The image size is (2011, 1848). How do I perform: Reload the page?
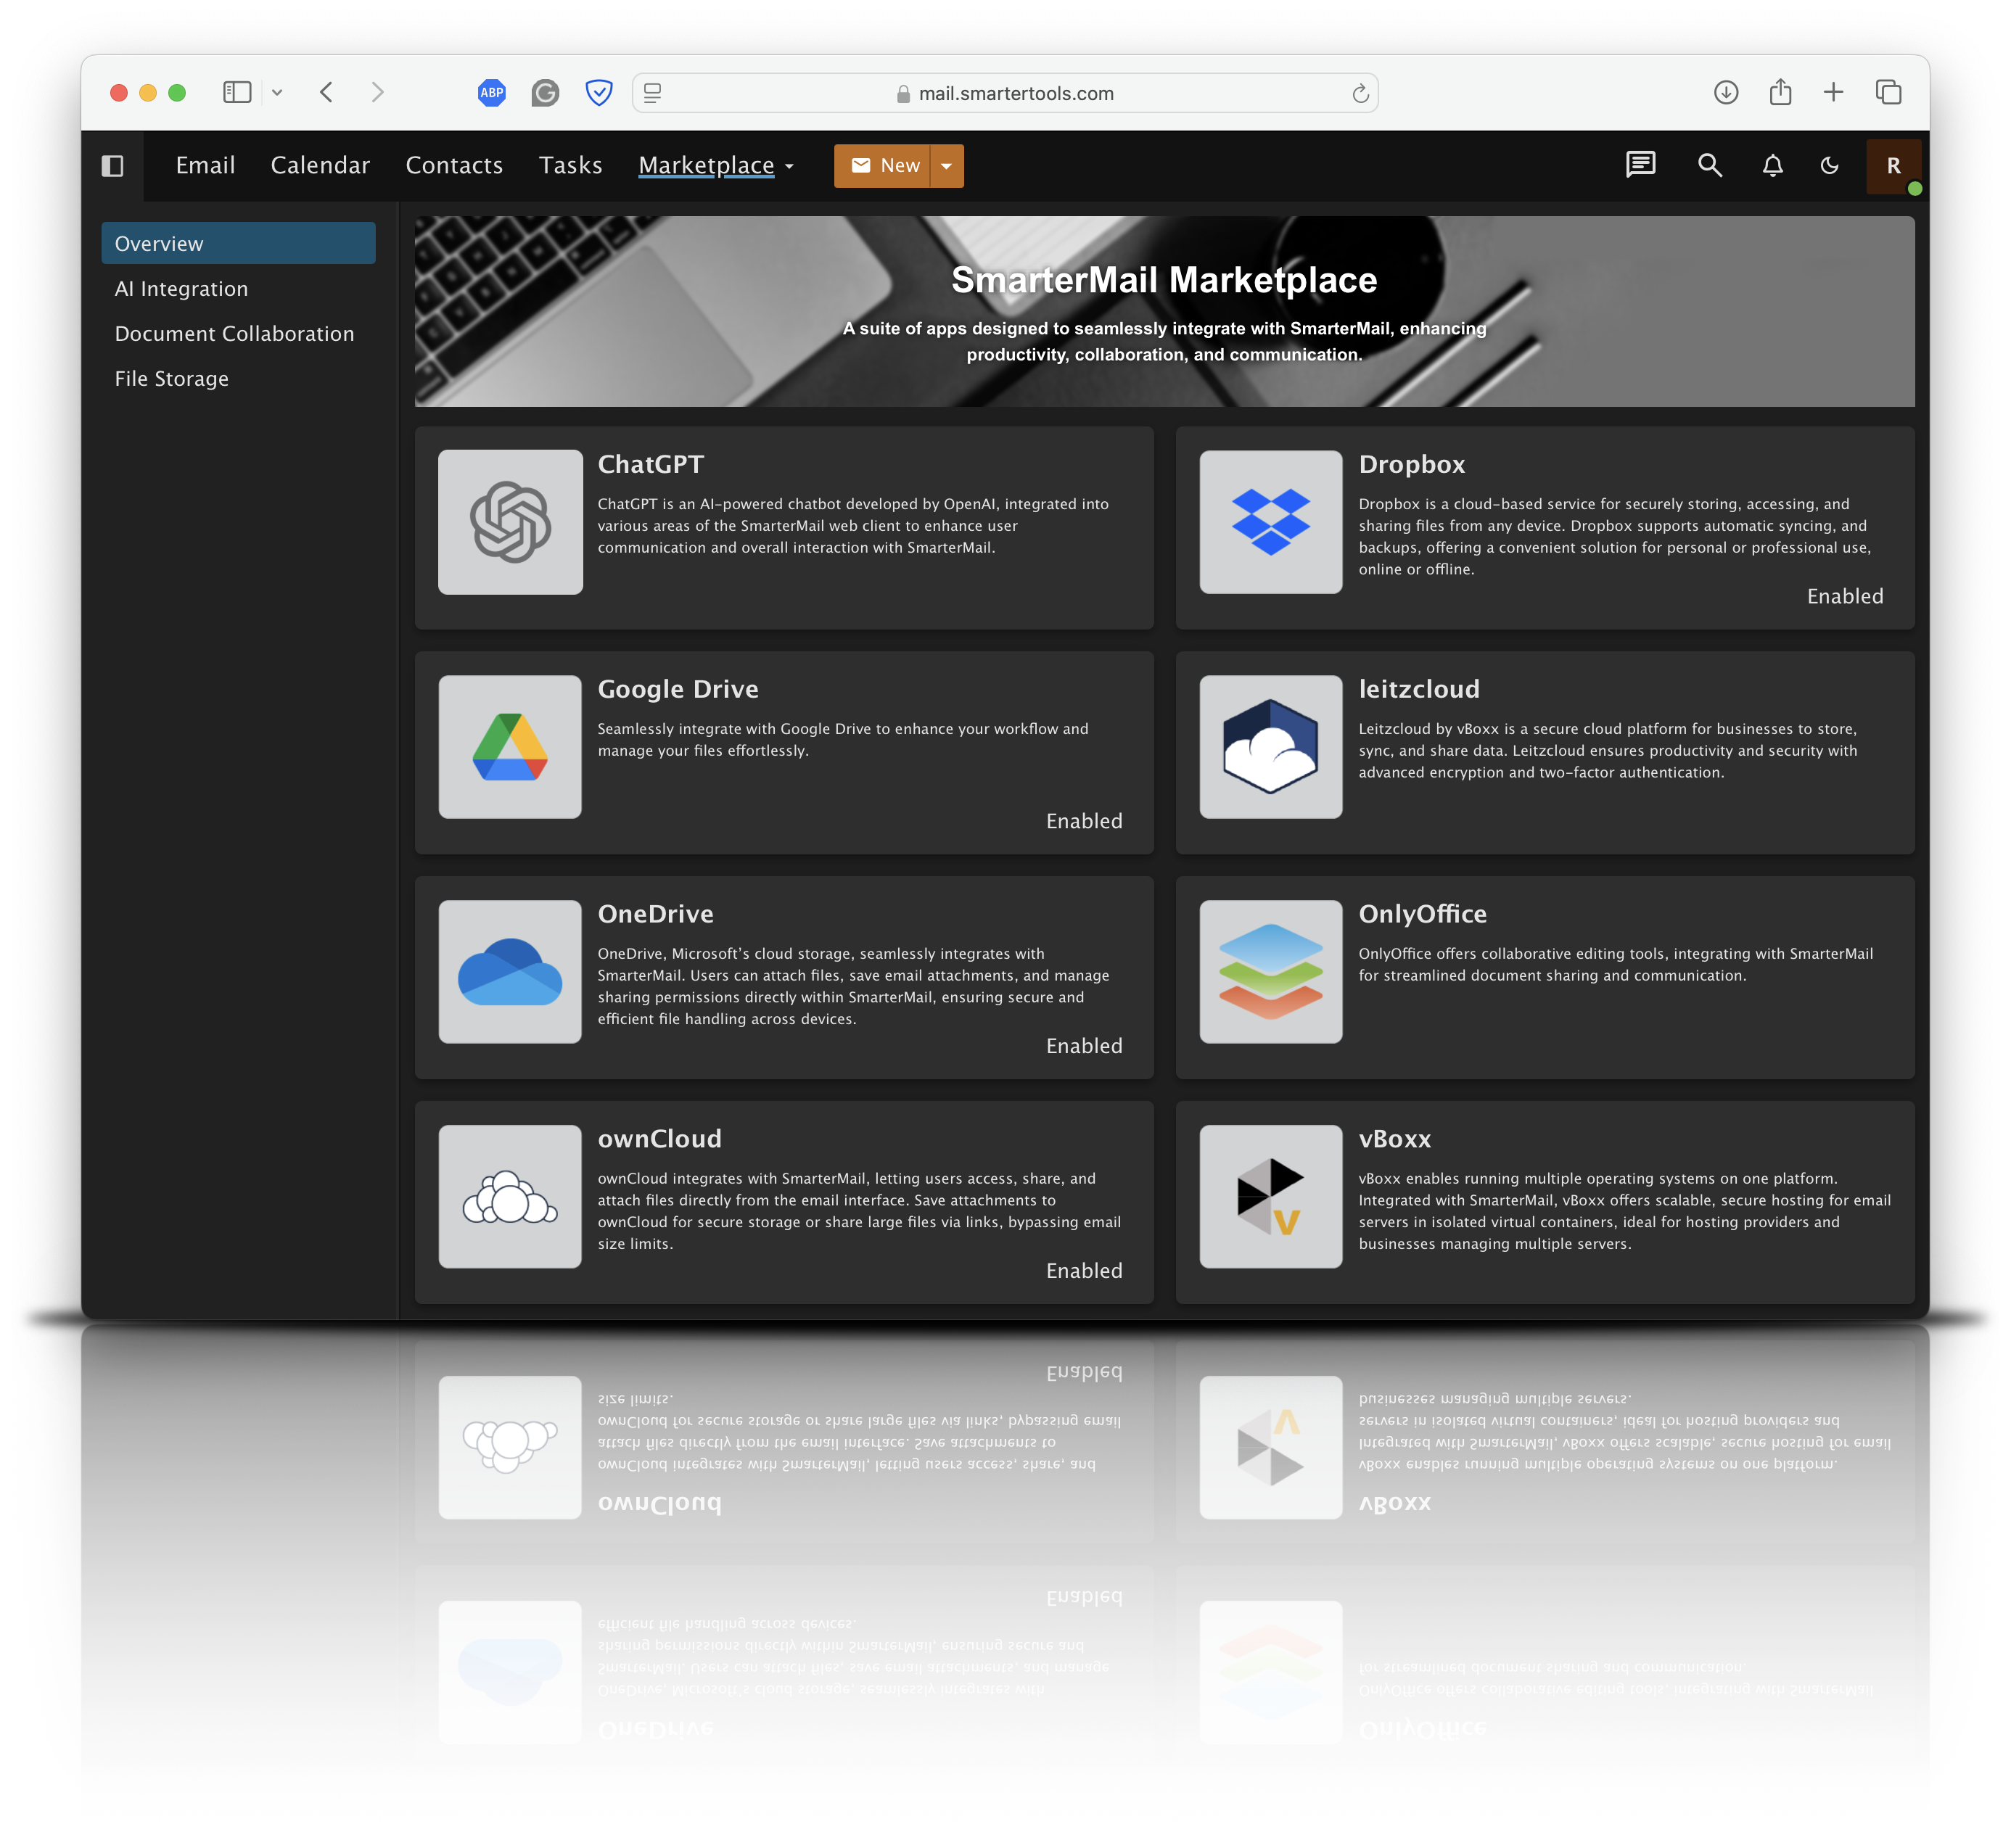[x=1360, y=94]
